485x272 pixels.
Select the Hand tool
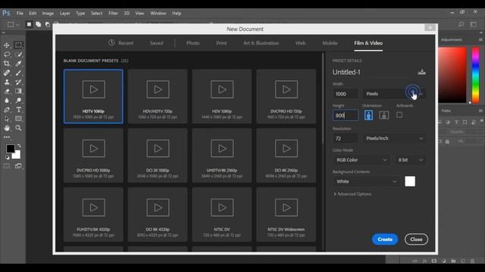7,128
